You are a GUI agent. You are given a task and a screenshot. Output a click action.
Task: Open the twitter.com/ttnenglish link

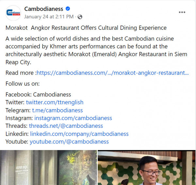point(55,102)
